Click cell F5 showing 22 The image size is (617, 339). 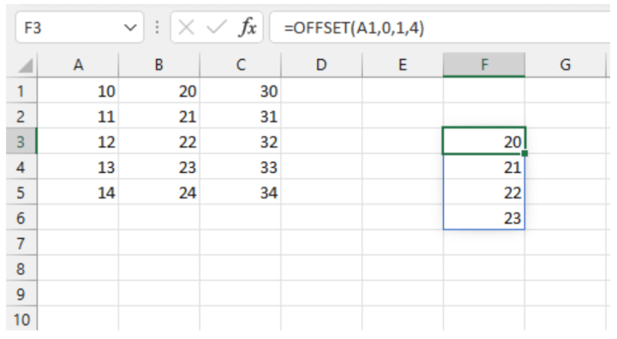(484, 192)
